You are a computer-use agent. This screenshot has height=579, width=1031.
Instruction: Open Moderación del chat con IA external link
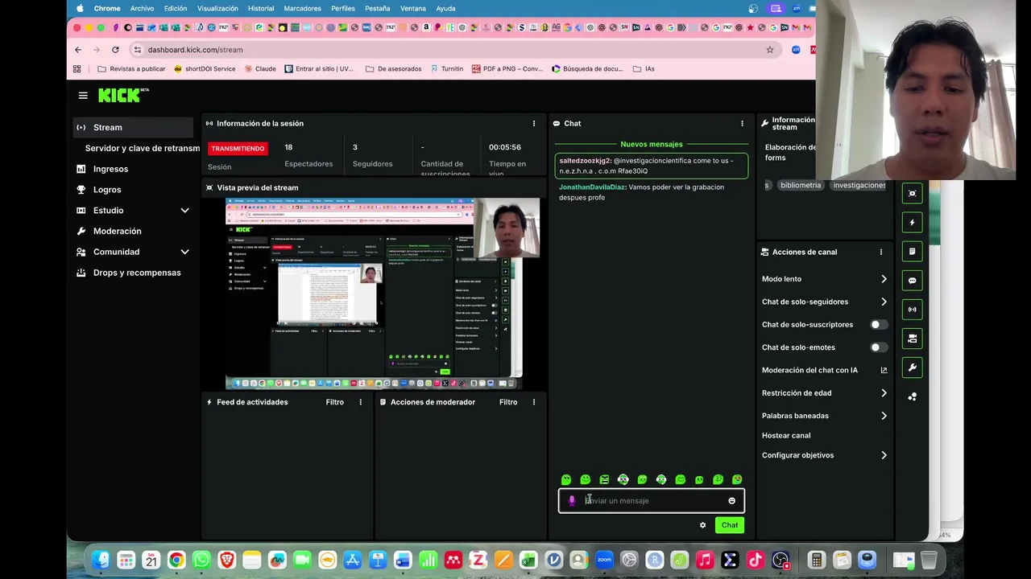click(884, 370)
